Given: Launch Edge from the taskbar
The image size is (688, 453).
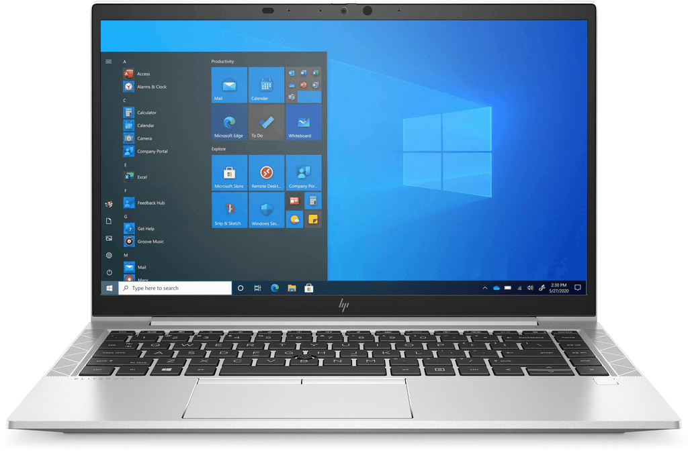Looking at the screenshot, I should pos(275,289).
